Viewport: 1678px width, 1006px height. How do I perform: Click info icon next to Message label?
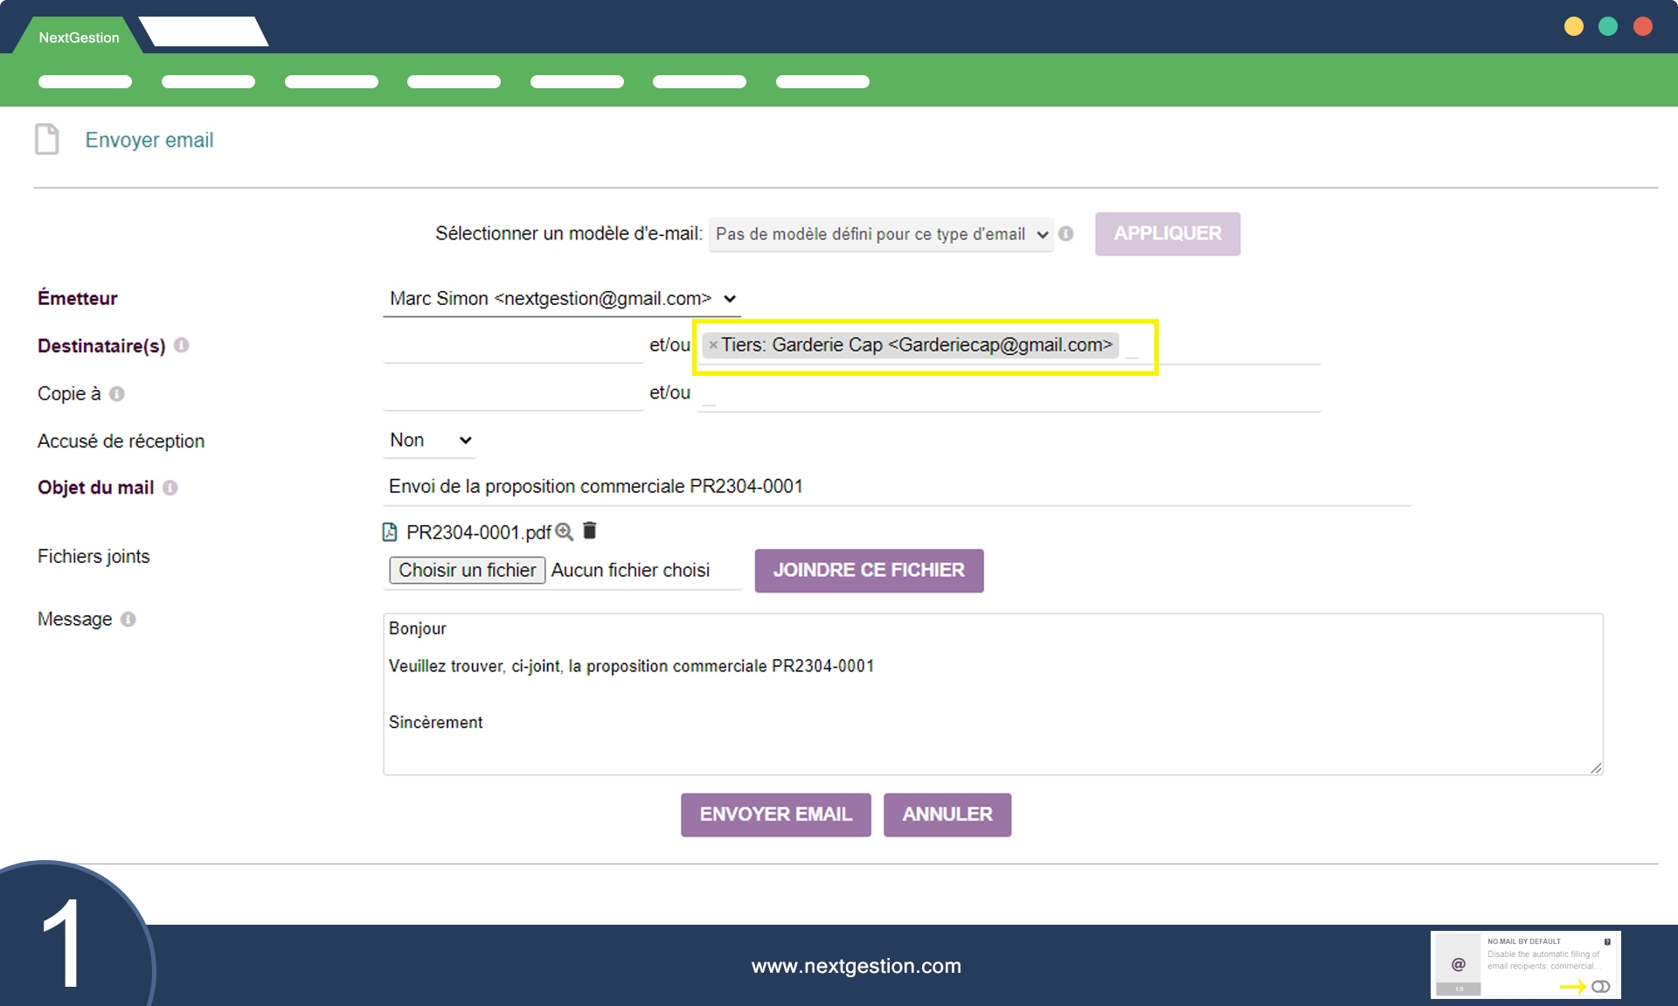pos(128,620)
